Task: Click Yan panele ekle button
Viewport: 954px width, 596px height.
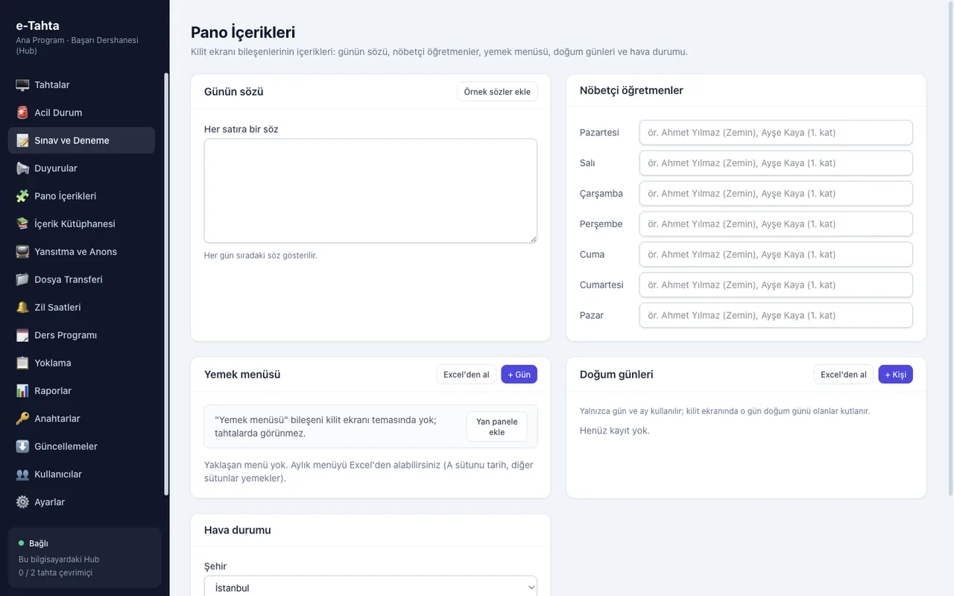Action: pos(496,427)
